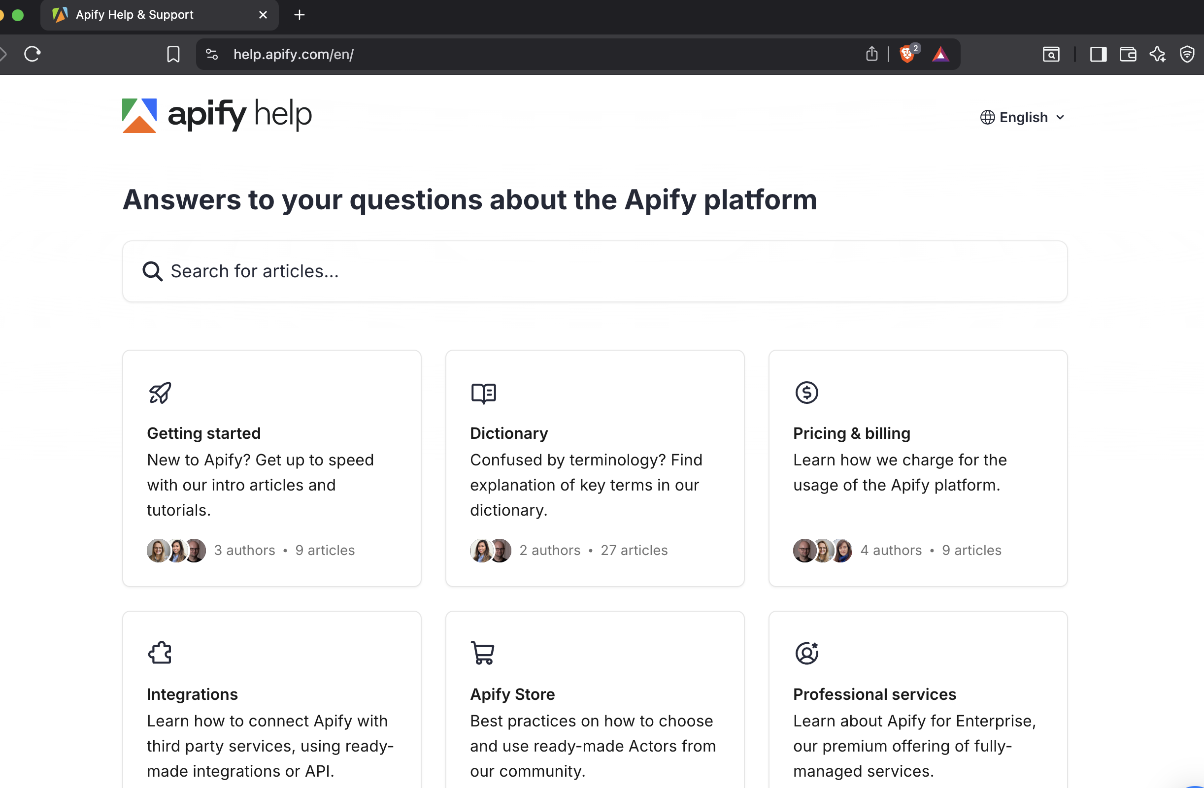Open the Getting started collection
Image resolution: width=1204 pixels, height=788 pixels.
click(271, 468)
